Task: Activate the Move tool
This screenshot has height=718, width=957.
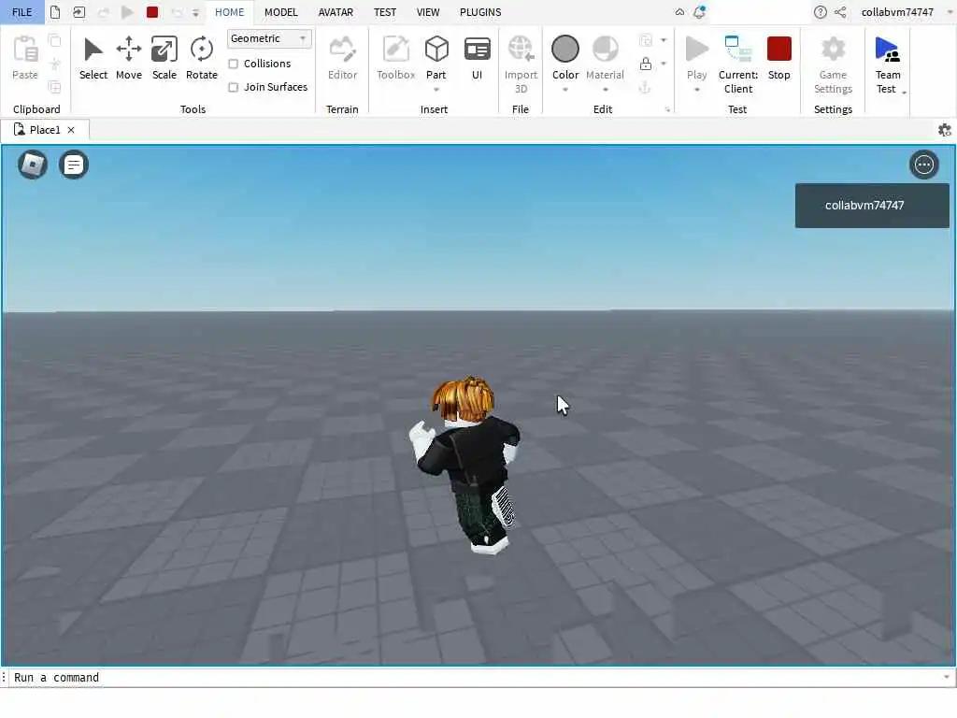Action: [129, 58]
